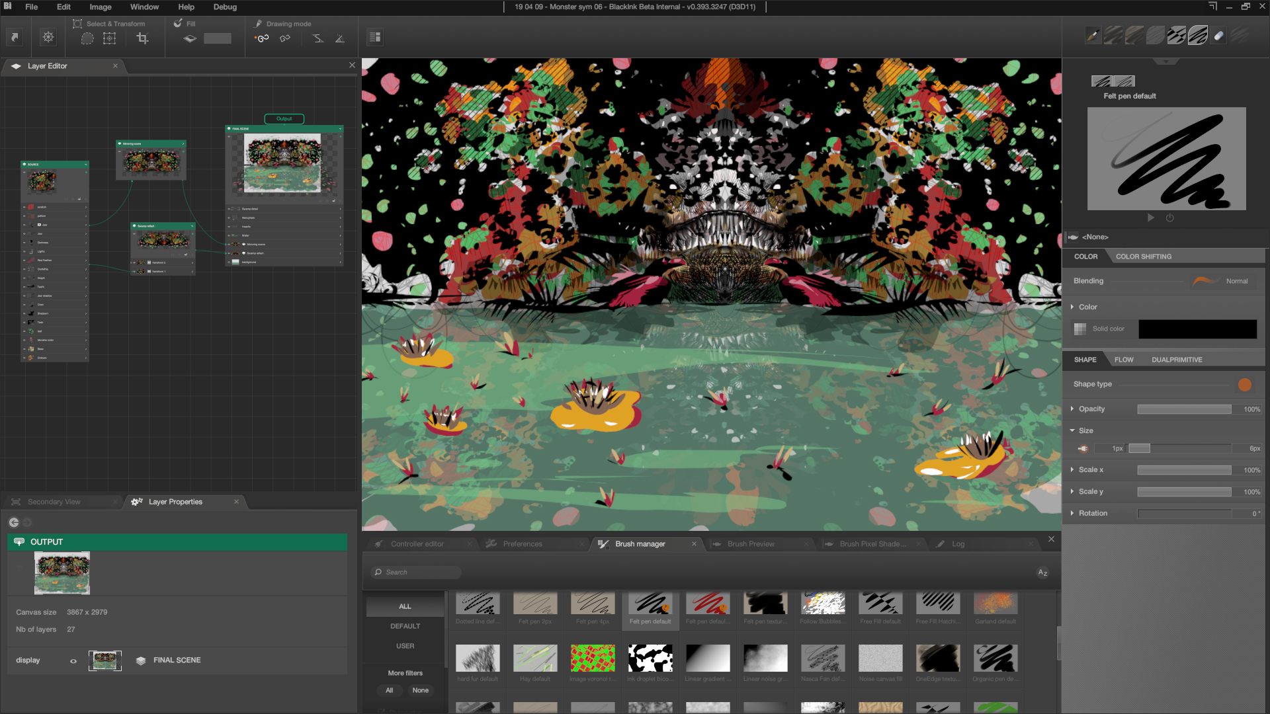Select the transform box tool icon
The width and height of the screenshot is (1270, 714).
pos(110,38)
